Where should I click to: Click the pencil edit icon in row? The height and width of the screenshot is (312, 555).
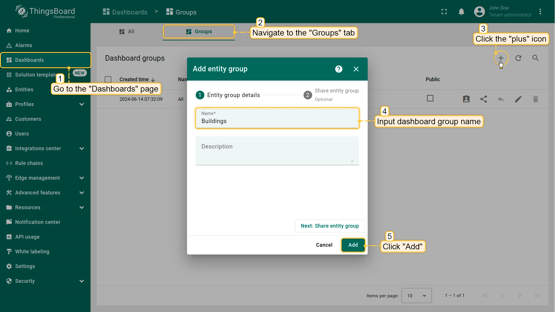tap(518, 99)
